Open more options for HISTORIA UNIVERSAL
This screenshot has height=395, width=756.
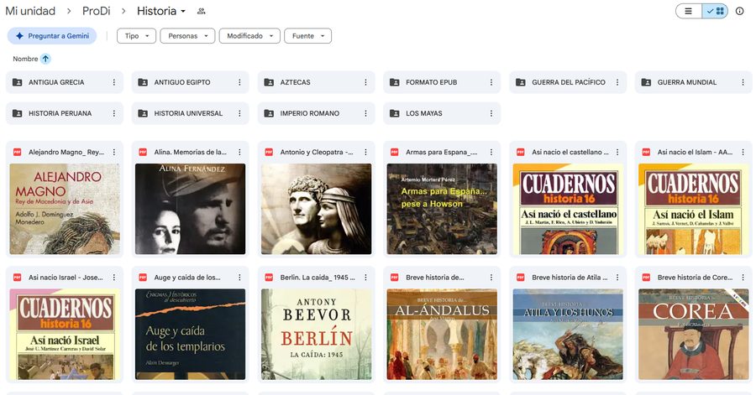239,113
